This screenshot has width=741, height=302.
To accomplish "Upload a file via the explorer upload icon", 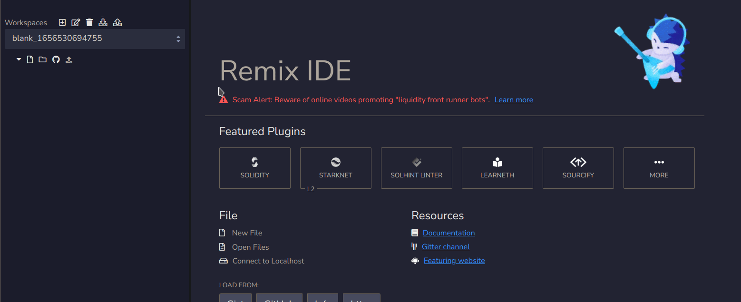I will (x=69, y=59).
